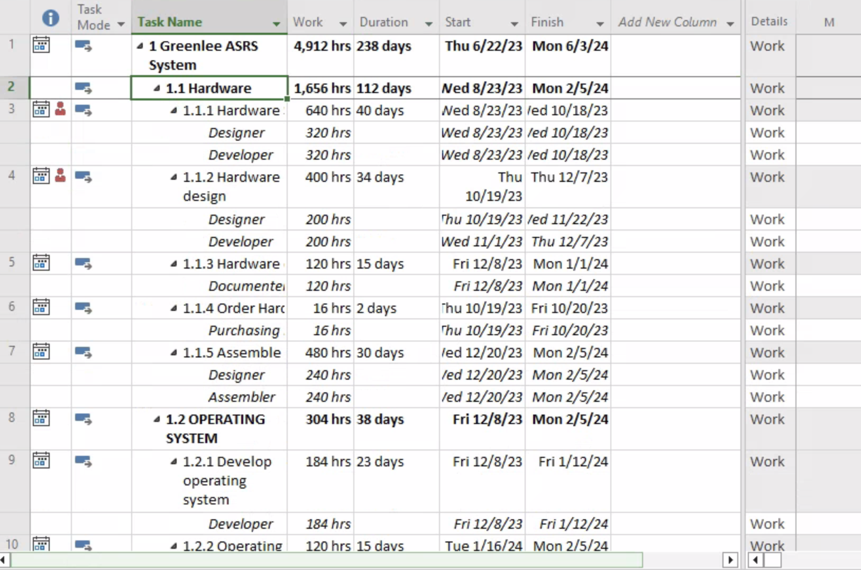Collapse the 1.1.3 Hardware task assignments

point(174,264)
